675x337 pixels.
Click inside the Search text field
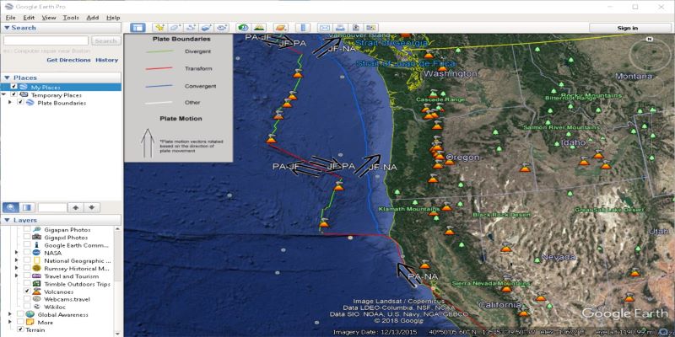tap(46, 40)
